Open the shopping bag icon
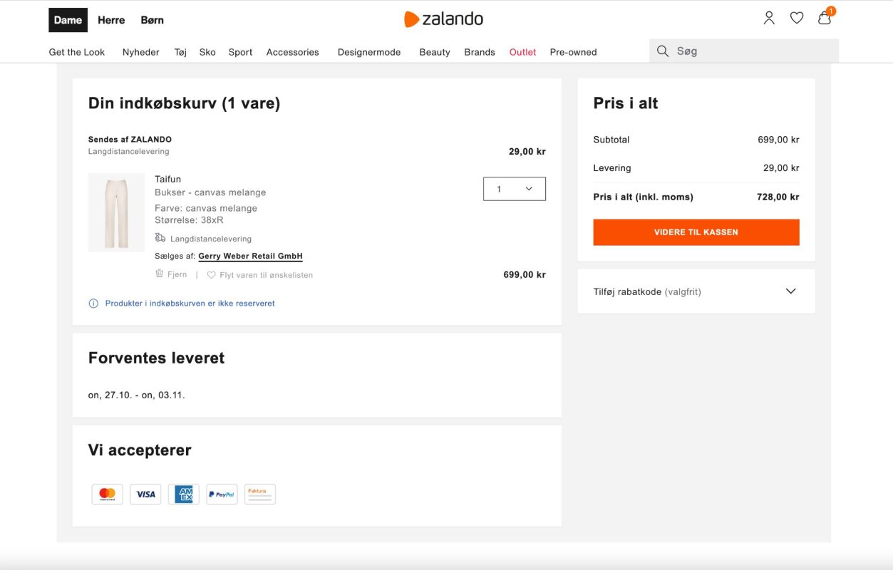The height and width of the screenshot is (570, 893). (825, 19)
